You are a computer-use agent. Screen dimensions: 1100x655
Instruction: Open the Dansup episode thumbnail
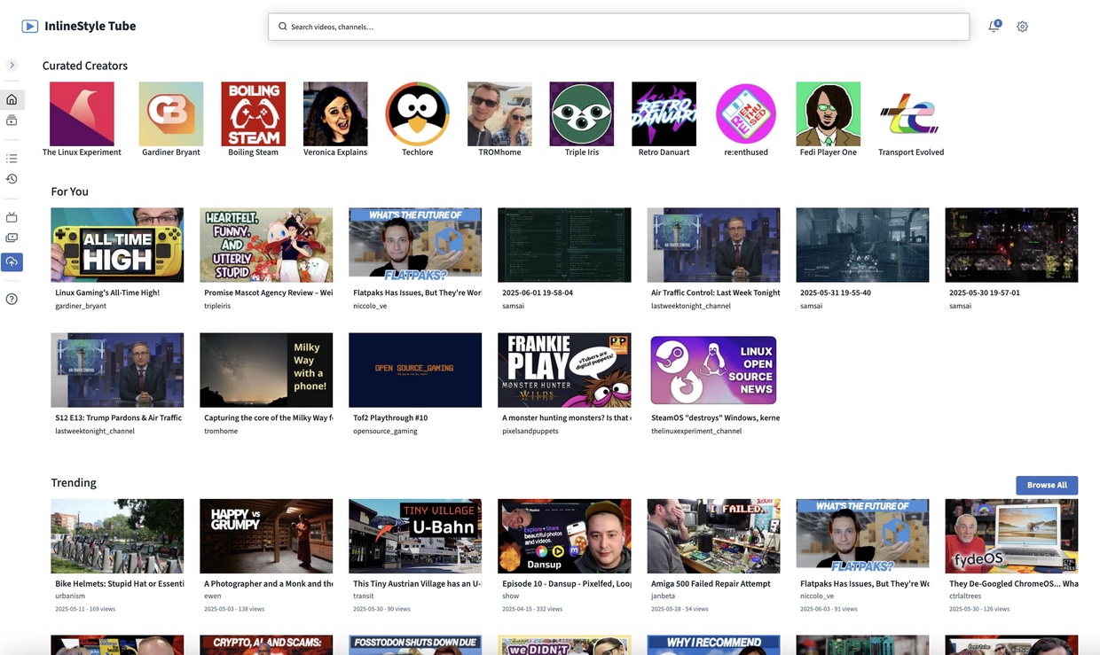click(564, 536)
